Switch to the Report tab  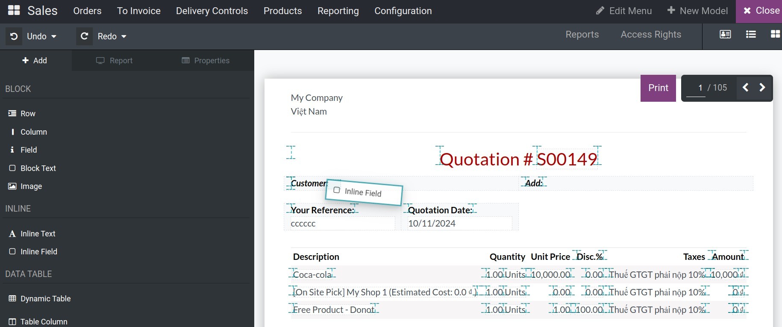click(114, 61)
